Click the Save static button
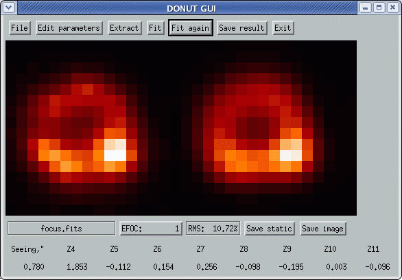Image resolution: width=402 pixels, height=280 pixels. point(269,229)
